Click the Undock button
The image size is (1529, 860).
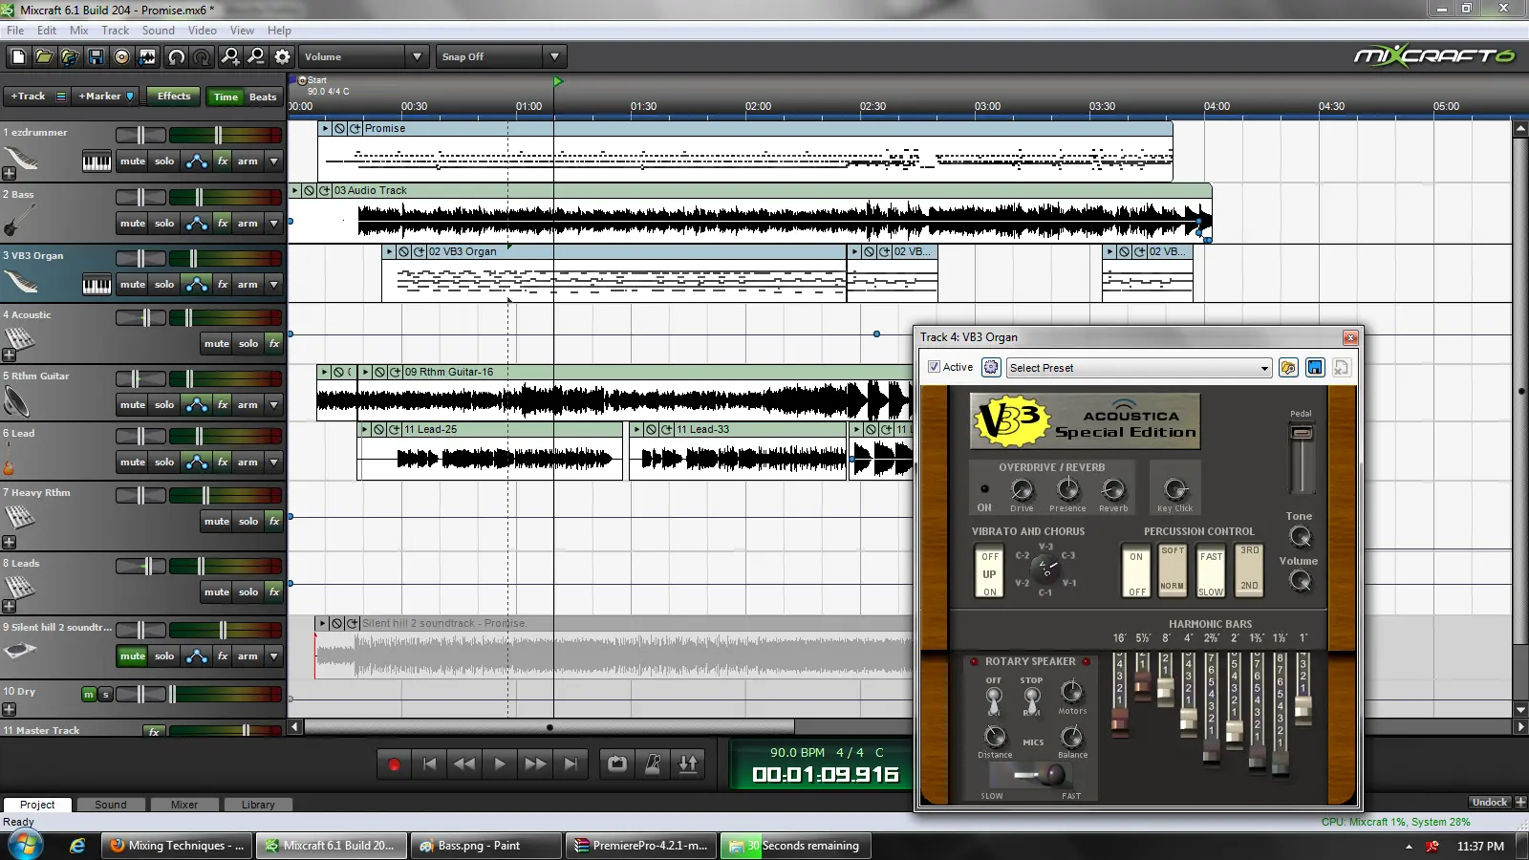click(1490, 803)
